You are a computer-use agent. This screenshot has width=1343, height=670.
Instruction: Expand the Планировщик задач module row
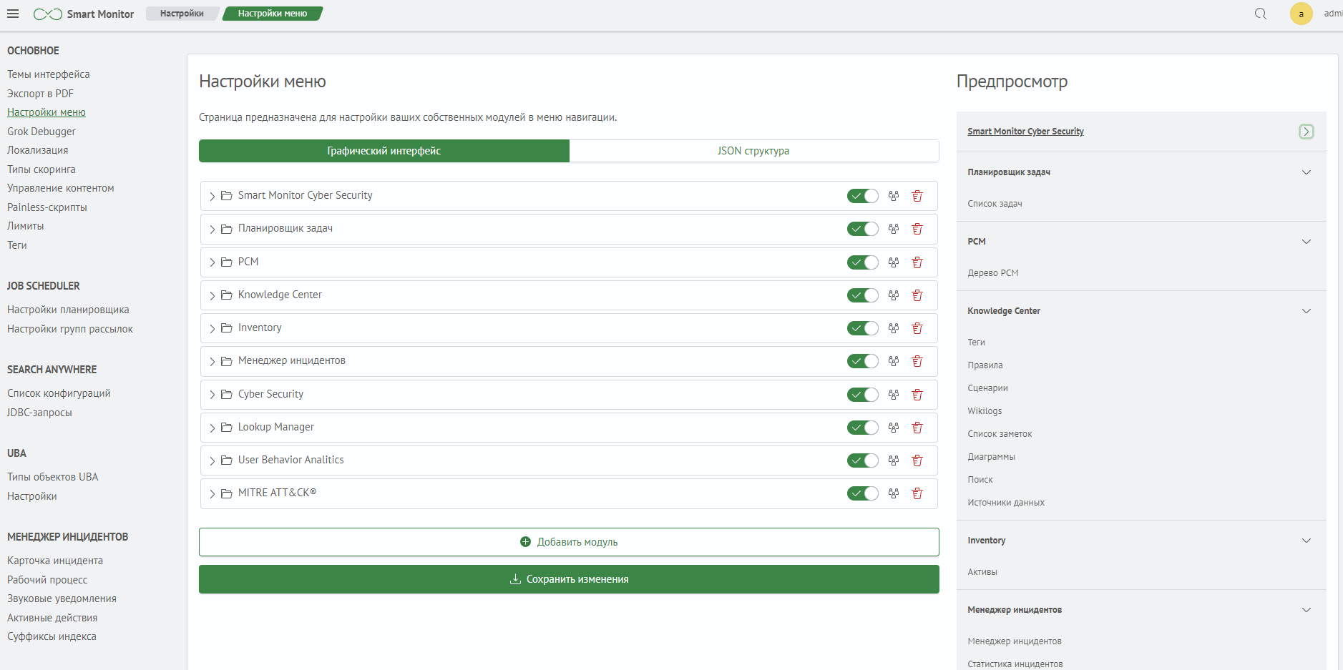coord(213,229)
